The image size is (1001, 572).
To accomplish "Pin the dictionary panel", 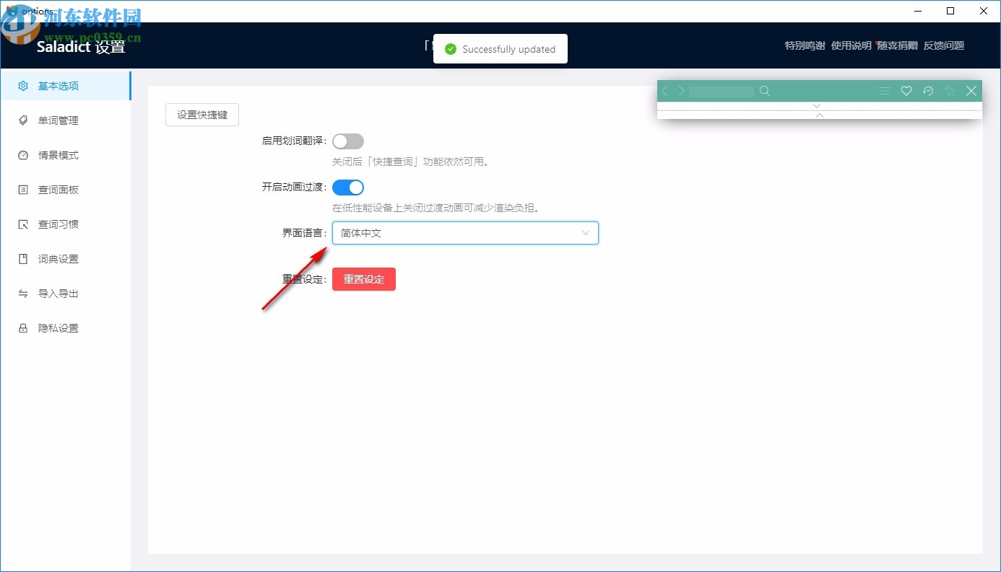I will click(950, 91).
